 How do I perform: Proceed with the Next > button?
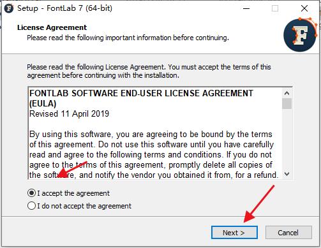pos(234,233)
